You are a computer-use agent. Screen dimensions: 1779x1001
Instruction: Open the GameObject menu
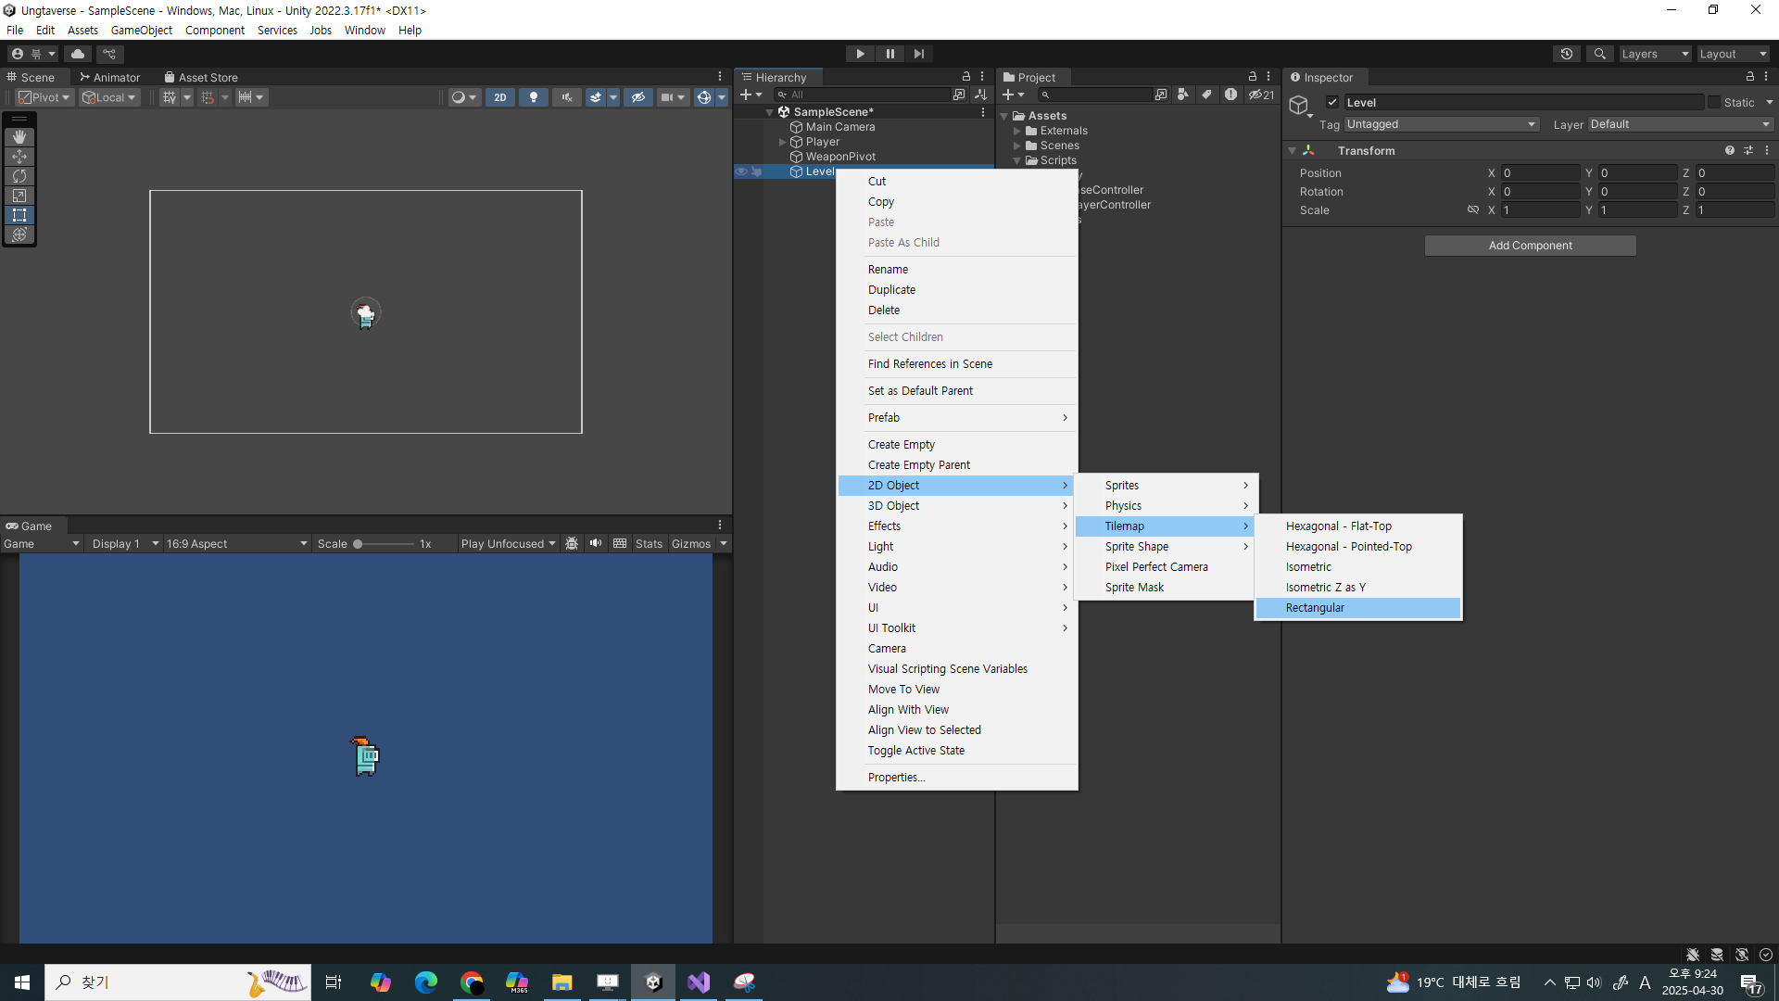click(141, 30)
